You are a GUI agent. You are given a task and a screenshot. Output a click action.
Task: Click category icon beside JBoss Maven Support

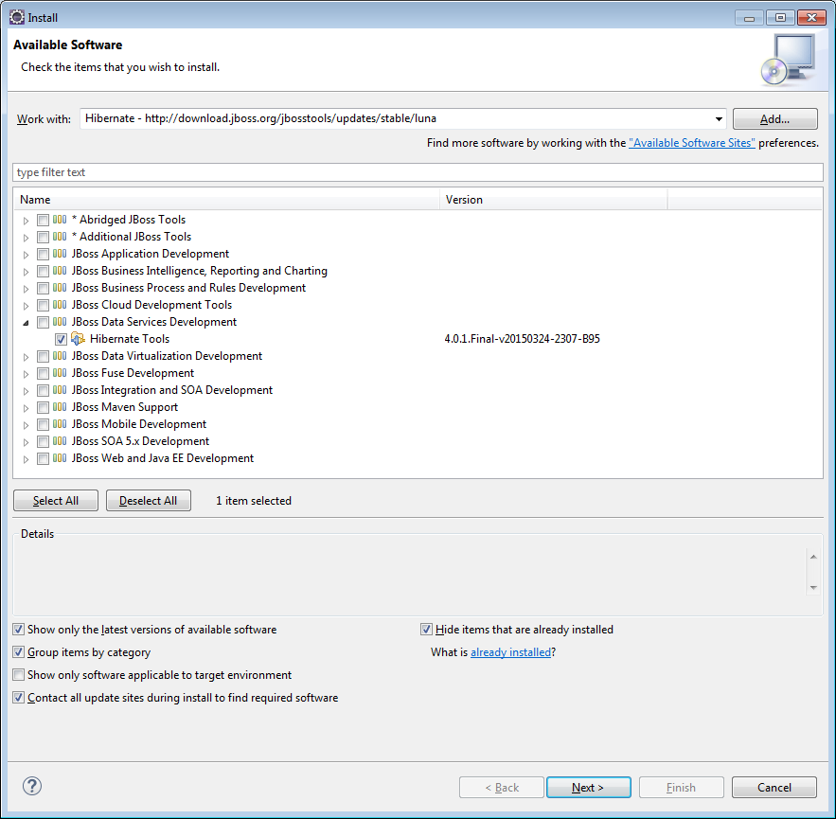click(x=60, y=407)
